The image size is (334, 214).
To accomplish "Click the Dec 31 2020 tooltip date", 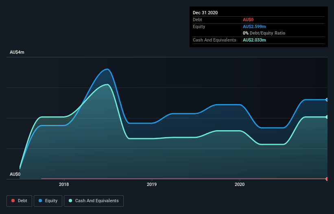I will pos(205,13).
